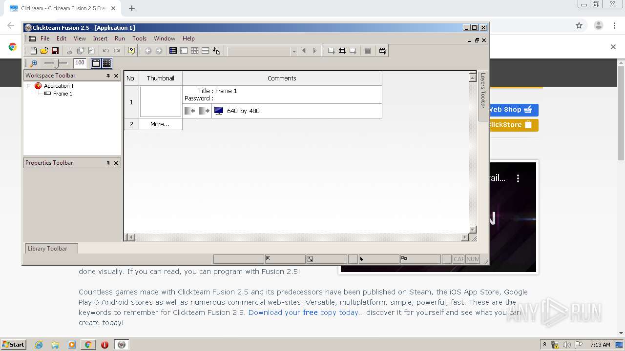Open the Storyboard editor icon
Screen dimensions: 625x351
click(x=173, y=51)
